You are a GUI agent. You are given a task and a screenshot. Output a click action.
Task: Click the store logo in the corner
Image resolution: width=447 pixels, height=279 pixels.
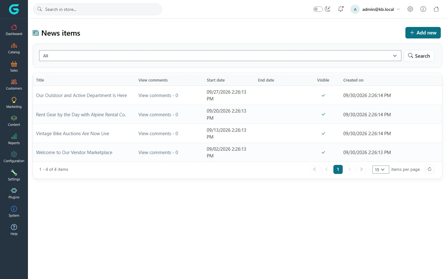(x=14, y=9)
